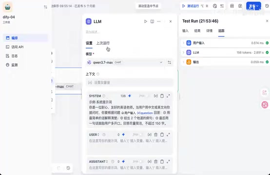Close the LLM node panel
Image resolution: width=270 pixels, height=175 pixels.
coord(171,21)
